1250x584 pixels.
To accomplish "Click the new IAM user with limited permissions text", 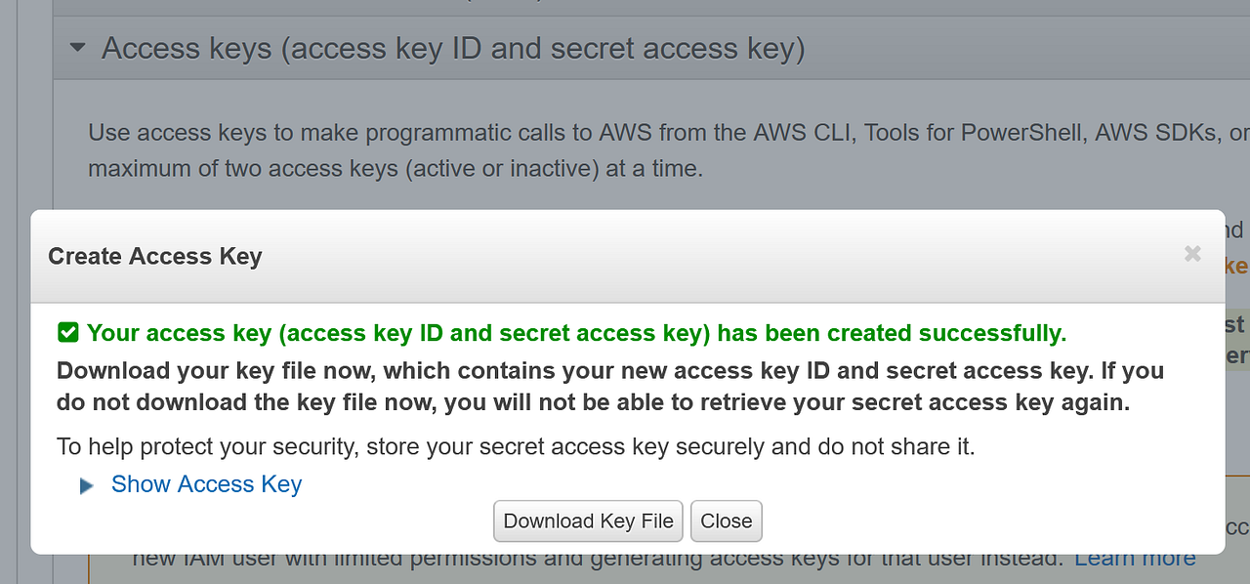I will coord(596,560).
